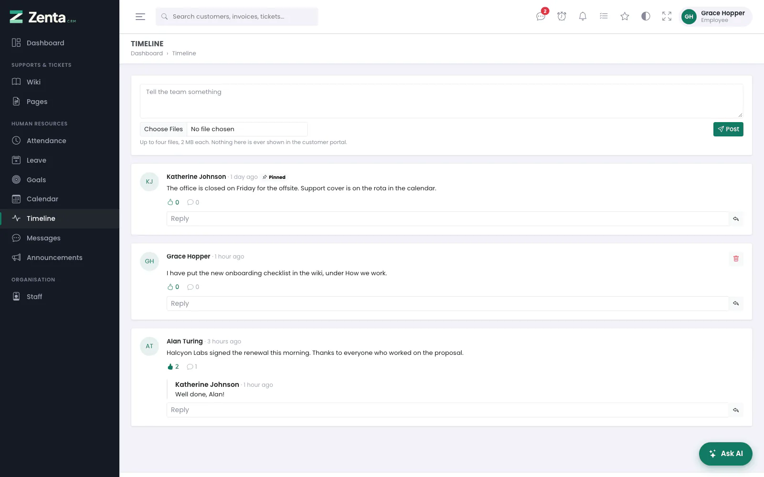Focus the 'Tell the team something' textbox
Image resolution: width=764 pixels, height=477 pixels.
[x=442, y=101]
